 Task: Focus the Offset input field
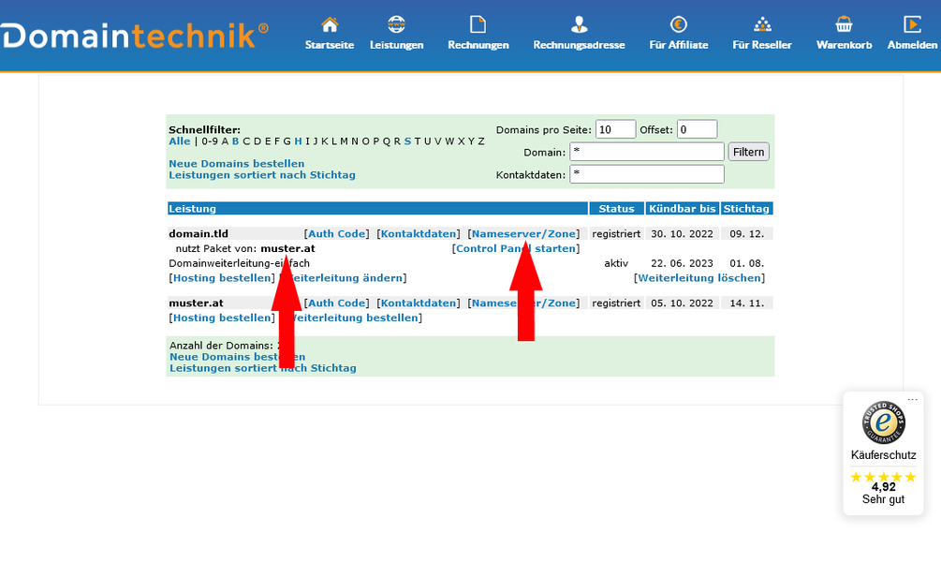click(x=697, y=129)
